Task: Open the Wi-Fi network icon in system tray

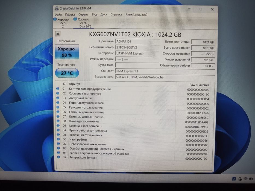Action: tap(245, 179)
